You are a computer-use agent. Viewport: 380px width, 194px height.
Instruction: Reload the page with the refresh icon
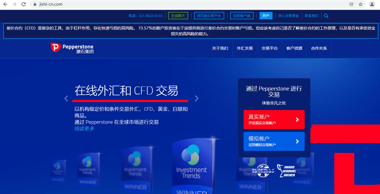point(24,4)
